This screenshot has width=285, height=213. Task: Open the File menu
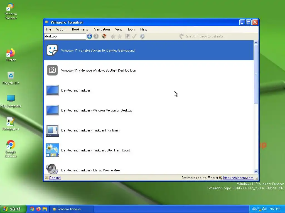tap(48, 29)
